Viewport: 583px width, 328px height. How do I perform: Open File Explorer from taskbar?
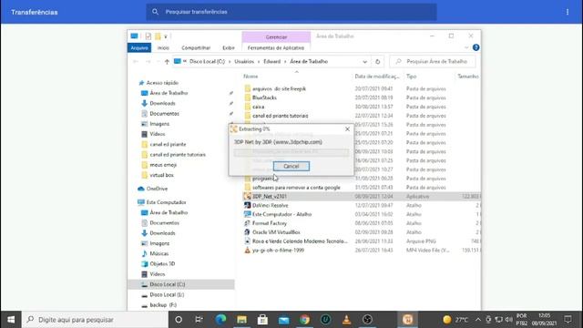point(241,320)
